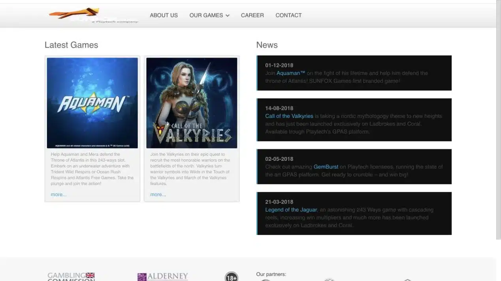
Task: Follow the Legend of the Jaguar link
Action: [x=291, y=210]
